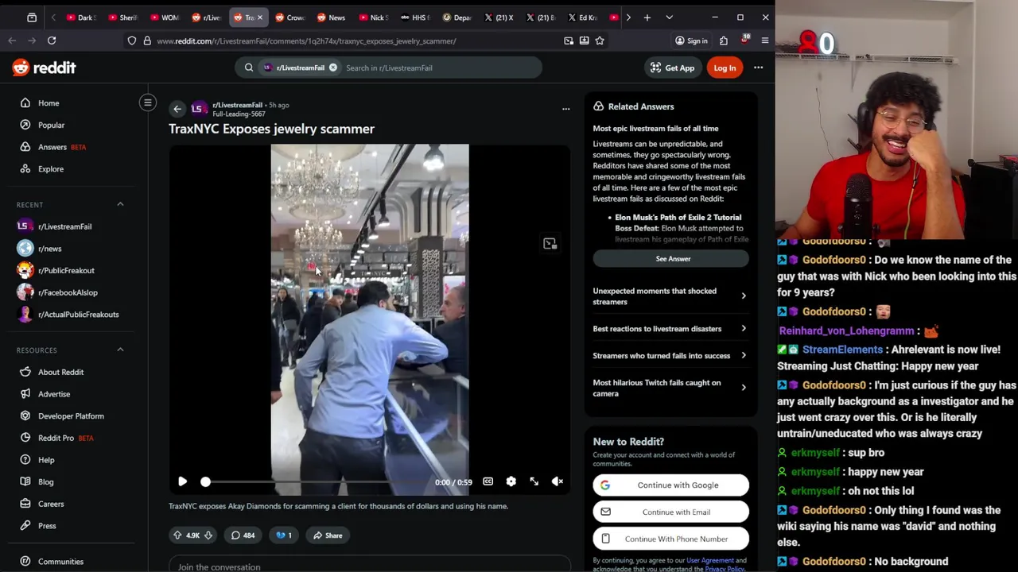Collapse the RECENT section
The image size is (1018, 572).
[x=120, y=204]
